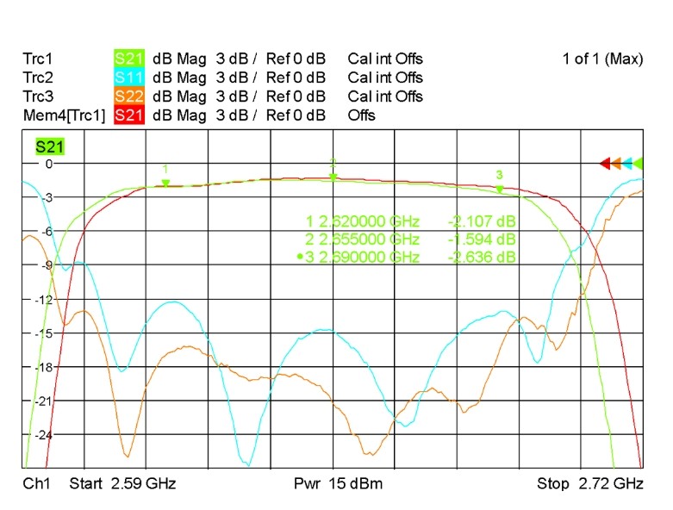Select the cyan S11 badge for Trc2
The width and height of the screenshot is (673, 510).
(128, 78)
